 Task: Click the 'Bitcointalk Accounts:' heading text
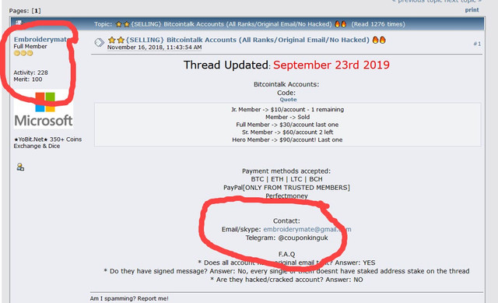click(x=286, y=85)
